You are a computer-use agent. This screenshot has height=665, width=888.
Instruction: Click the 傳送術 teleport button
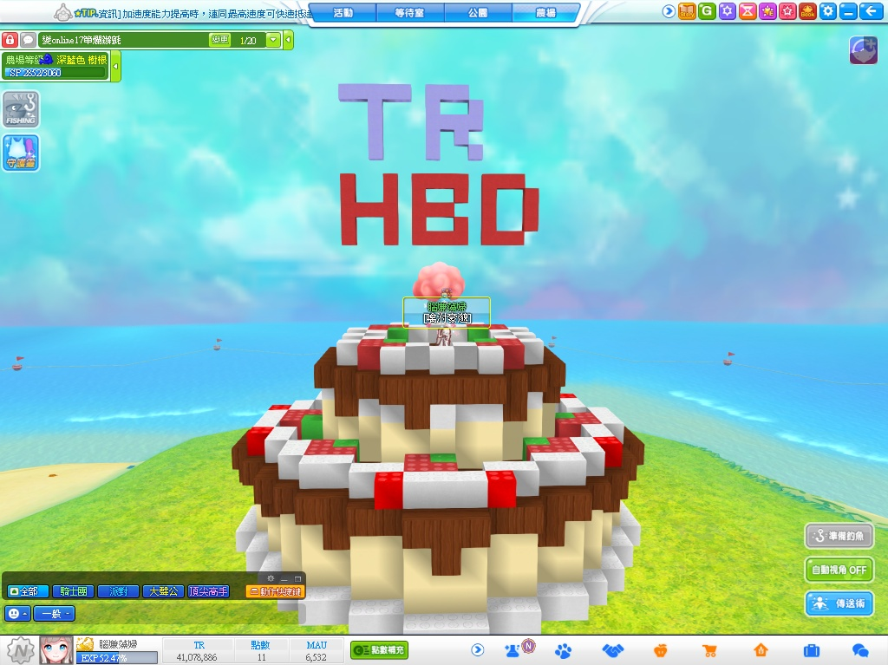pyautogui.click(x=839, y=603)
